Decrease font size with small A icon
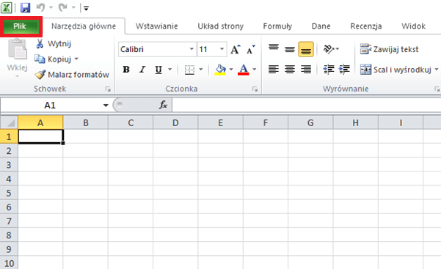 [x=250, y=49]
